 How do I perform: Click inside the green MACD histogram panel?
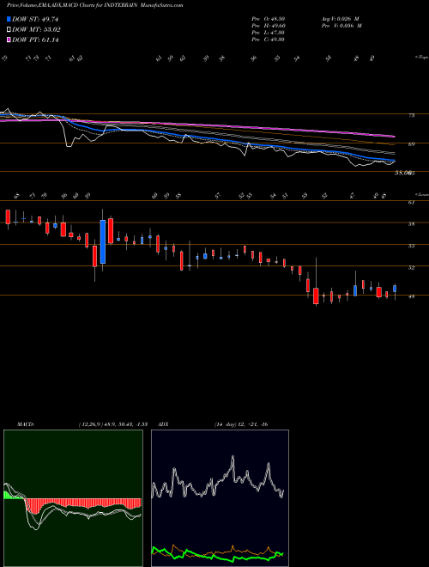(73, 498)
